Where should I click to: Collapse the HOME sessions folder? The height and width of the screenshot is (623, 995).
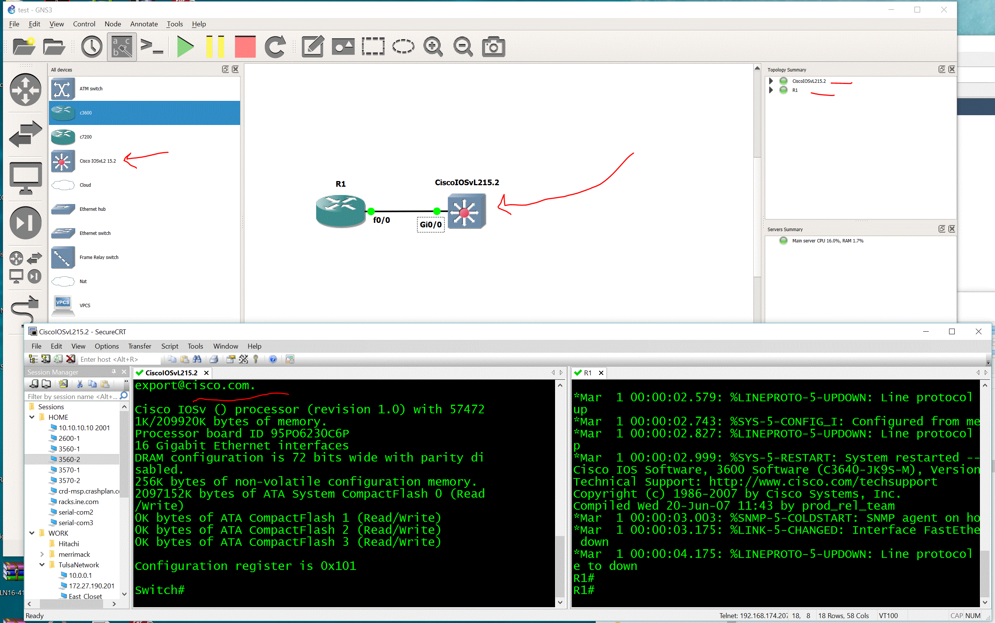coord(32,417)
